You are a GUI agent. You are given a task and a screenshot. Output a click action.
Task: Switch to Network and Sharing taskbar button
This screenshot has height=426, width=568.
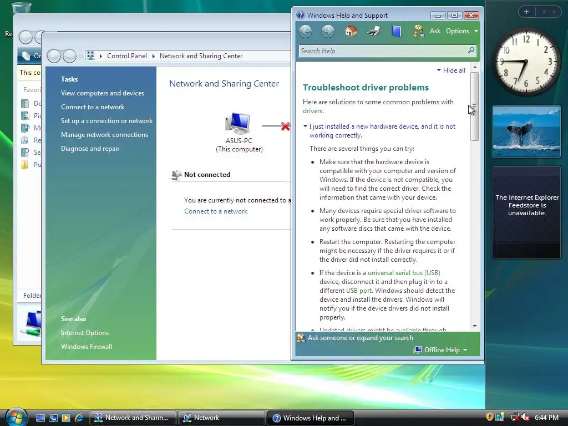(133, 418)
